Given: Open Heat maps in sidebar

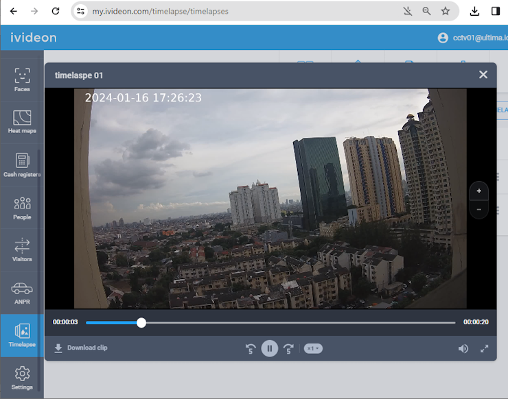Looking at the screenshot, I should pyautogui.click(x=22, y=122).
